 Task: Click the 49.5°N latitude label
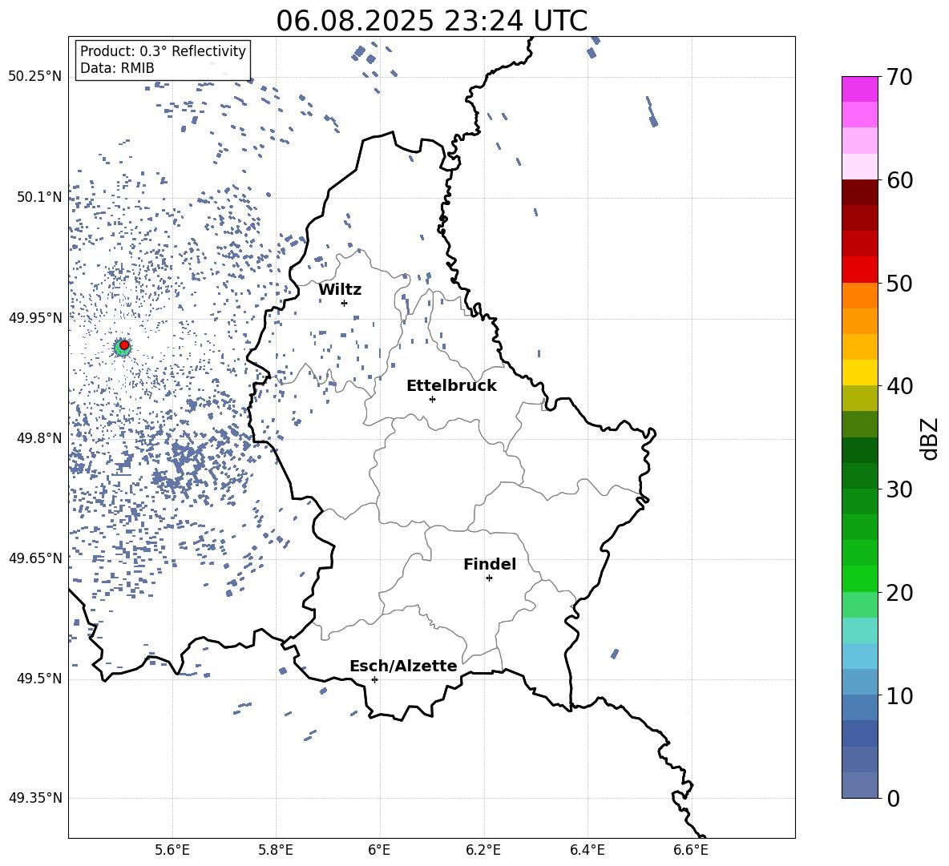click(39, 679)
